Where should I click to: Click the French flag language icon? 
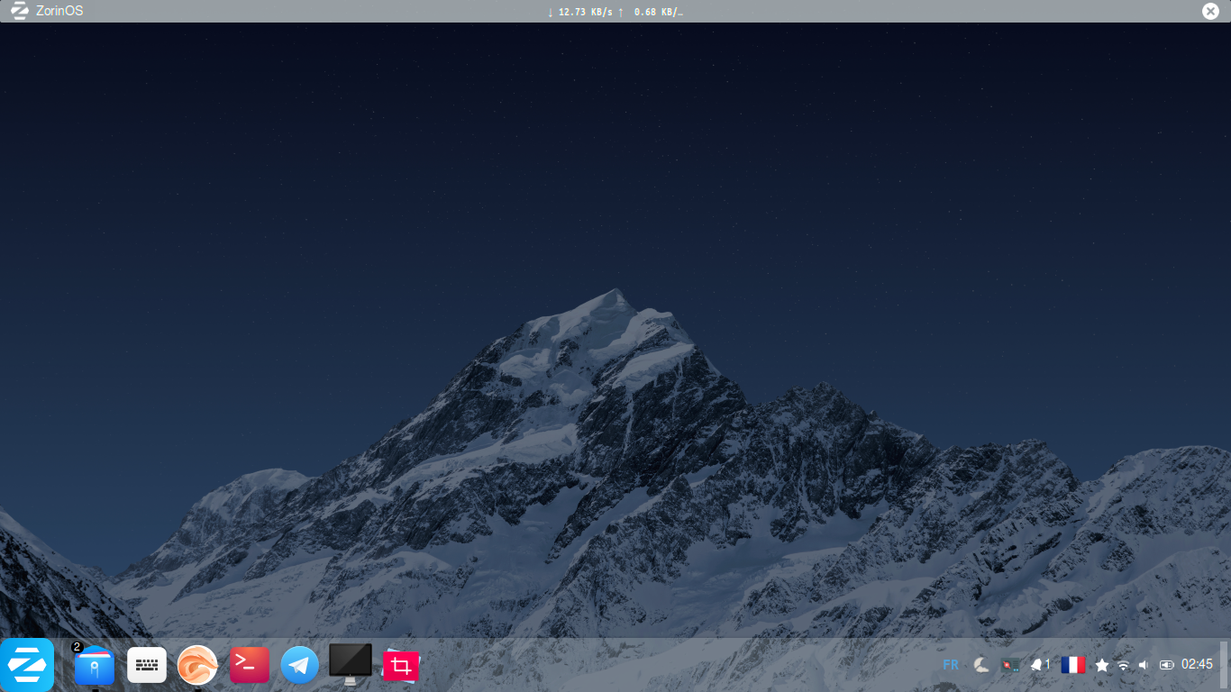coord(1072,665)
